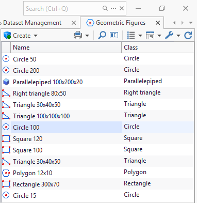Click the Circle 100 row icon
Image resolution: width=197 pixels, height=203 pixels.
[x=6, y=127]
